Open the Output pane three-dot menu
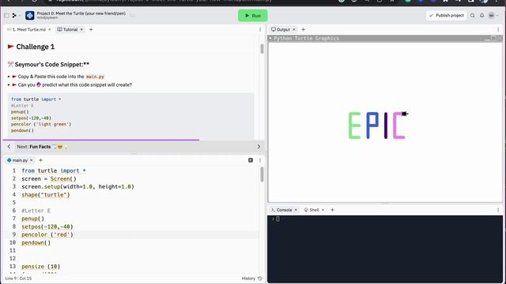Image resolution: width=506 pixels, height=284 pixels. (x=498, y=29)
